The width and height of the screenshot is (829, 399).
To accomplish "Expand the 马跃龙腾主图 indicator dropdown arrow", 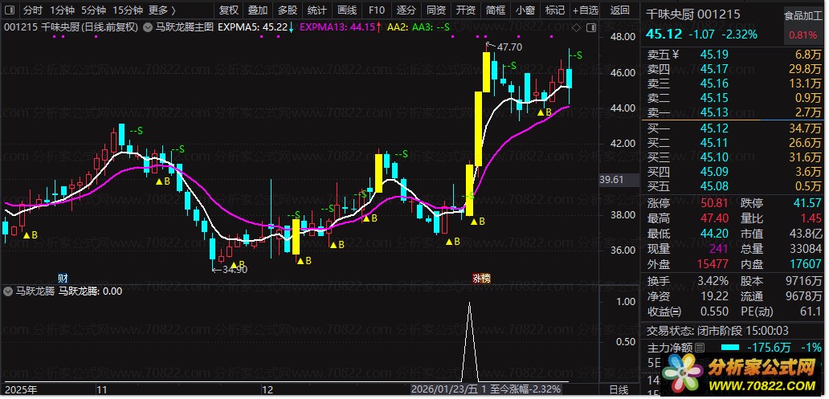I will pos(148,27).
